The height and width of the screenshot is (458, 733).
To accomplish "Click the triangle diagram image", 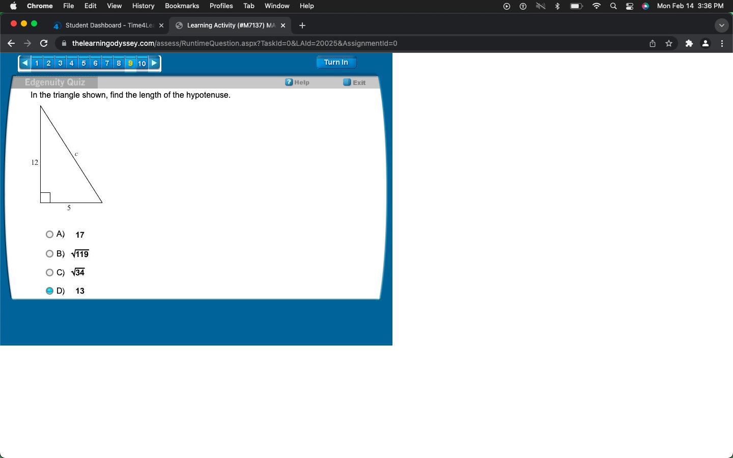I will pyautogui.click(x=67, y=158).
